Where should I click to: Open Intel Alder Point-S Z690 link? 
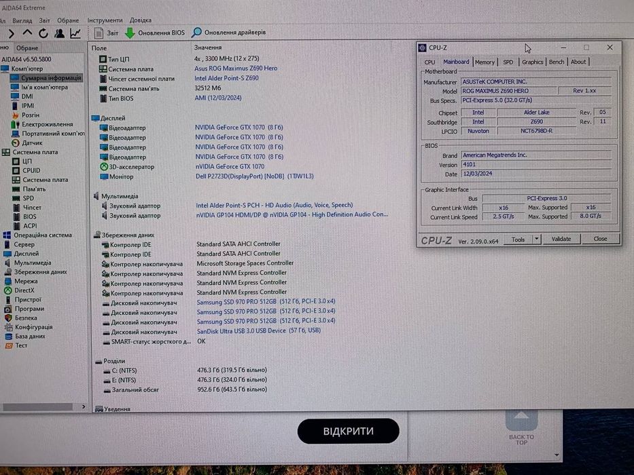pos(226,78)
